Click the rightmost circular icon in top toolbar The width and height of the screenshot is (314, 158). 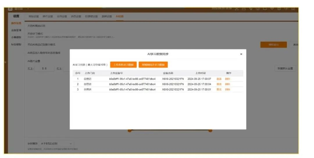tap(293, 9)
